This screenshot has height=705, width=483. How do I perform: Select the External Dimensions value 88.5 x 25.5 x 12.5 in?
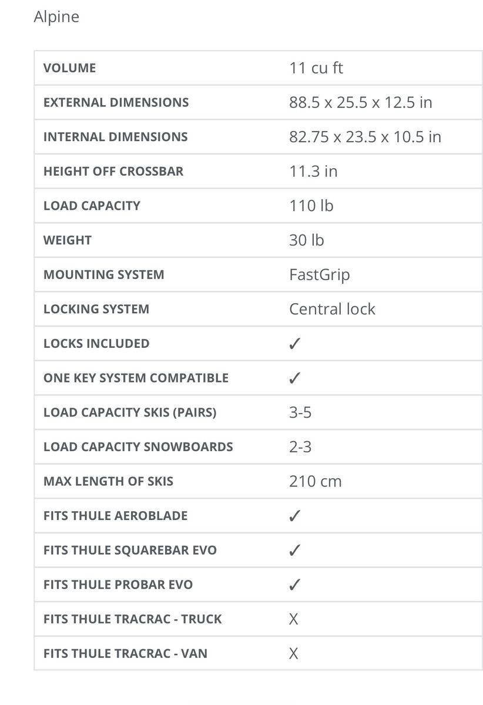(x=360, y=102)
